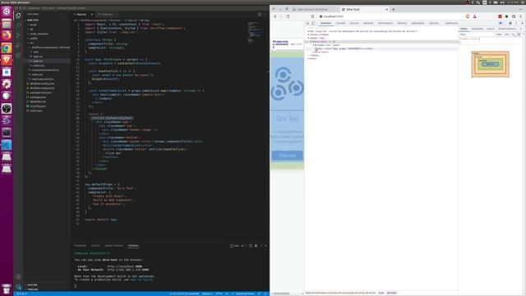The image size is (526, 296).
Task: Open the OUTPUT tab in VS Code panel
Action: tap(95, 246)
